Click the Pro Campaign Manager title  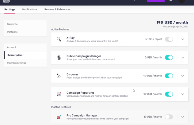tap(82, 116)
